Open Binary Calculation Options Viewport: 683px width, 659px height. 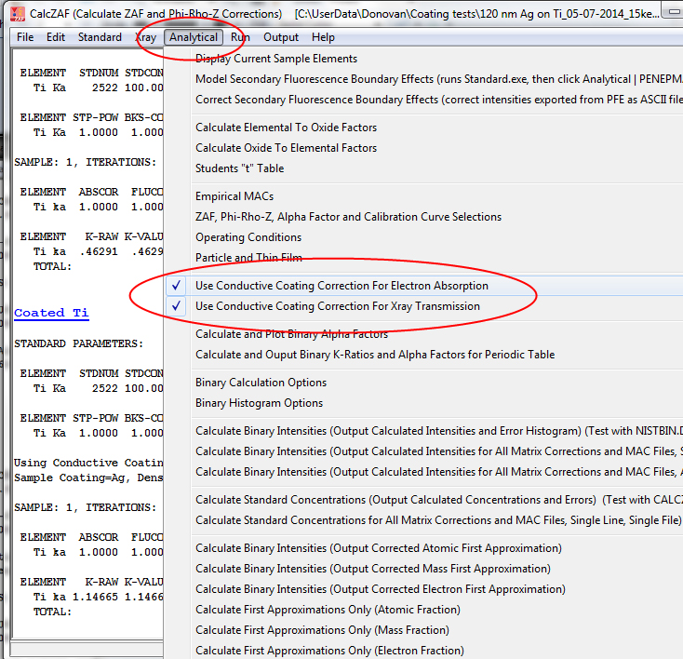pos(261,383)
